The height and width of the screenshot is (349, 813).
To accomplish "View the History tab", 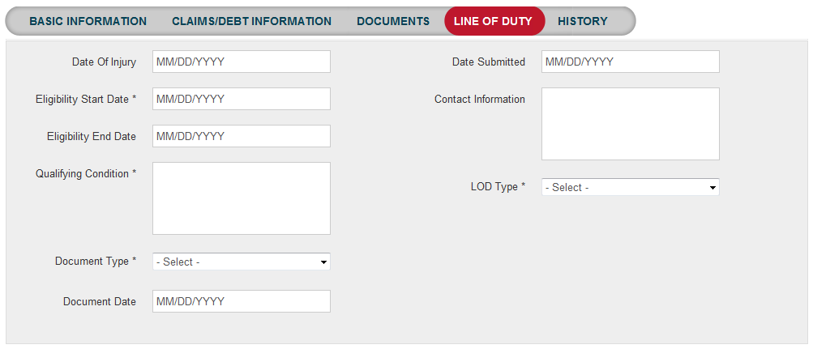I will tap(582, 21).
